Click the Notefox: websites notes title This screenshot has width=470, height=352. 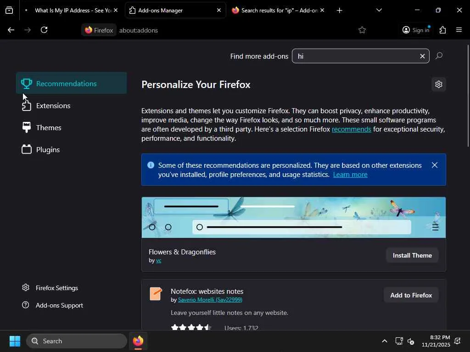point(207,291)
